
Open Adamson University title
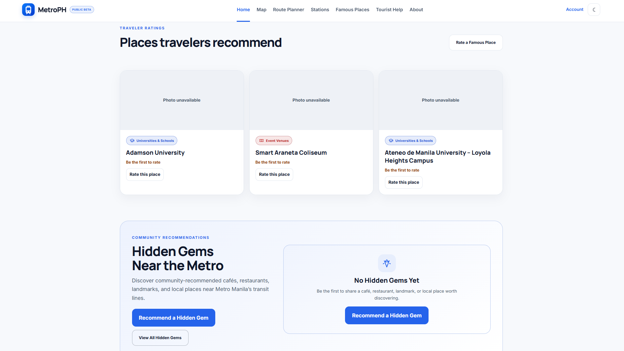(x=155, y=153)
